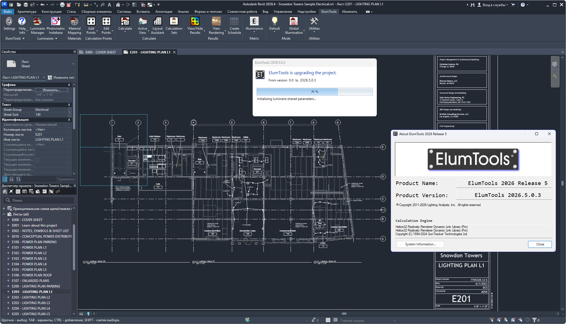Expand E201 - LIGHTING PLAN L1 node
566x324 pixels.
(x=8, y=292)
